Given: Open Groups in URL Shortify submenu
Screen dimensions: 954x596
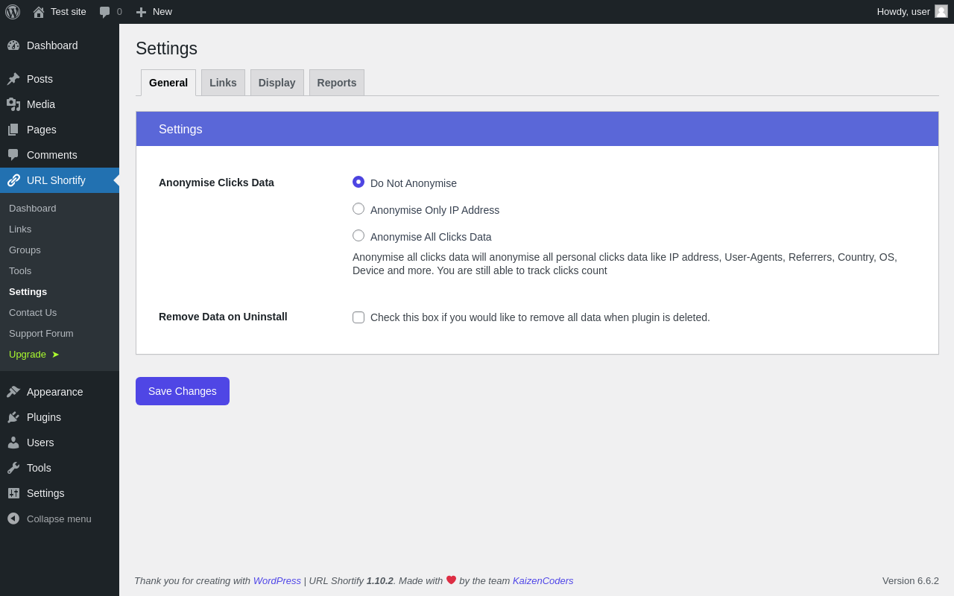Looking at the screenshot, I should (x=25, y=250).
